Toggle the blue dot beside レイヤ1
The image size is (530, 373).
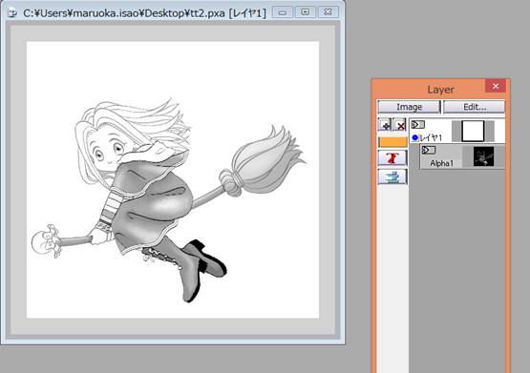415,137
